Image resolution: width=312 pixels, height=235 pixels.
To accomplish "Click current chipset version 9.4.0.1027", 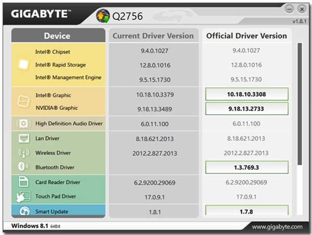I will pos(154,51).
